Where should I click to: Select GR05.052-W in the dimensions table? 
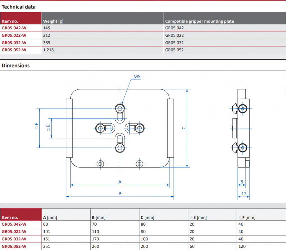pos(14,246)
